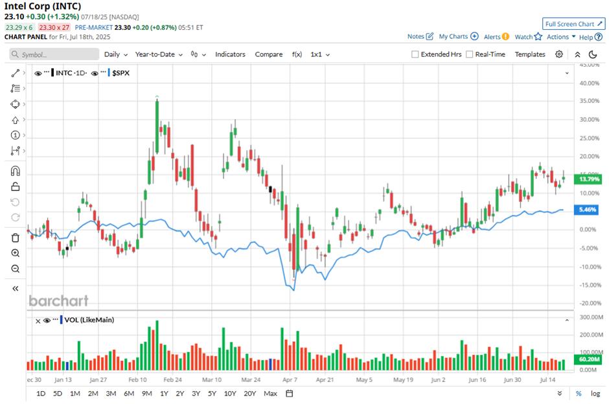The height and width of the screenshot is (404, 609).
Task: Toggle the lock drawings icon
Action: 15,186
